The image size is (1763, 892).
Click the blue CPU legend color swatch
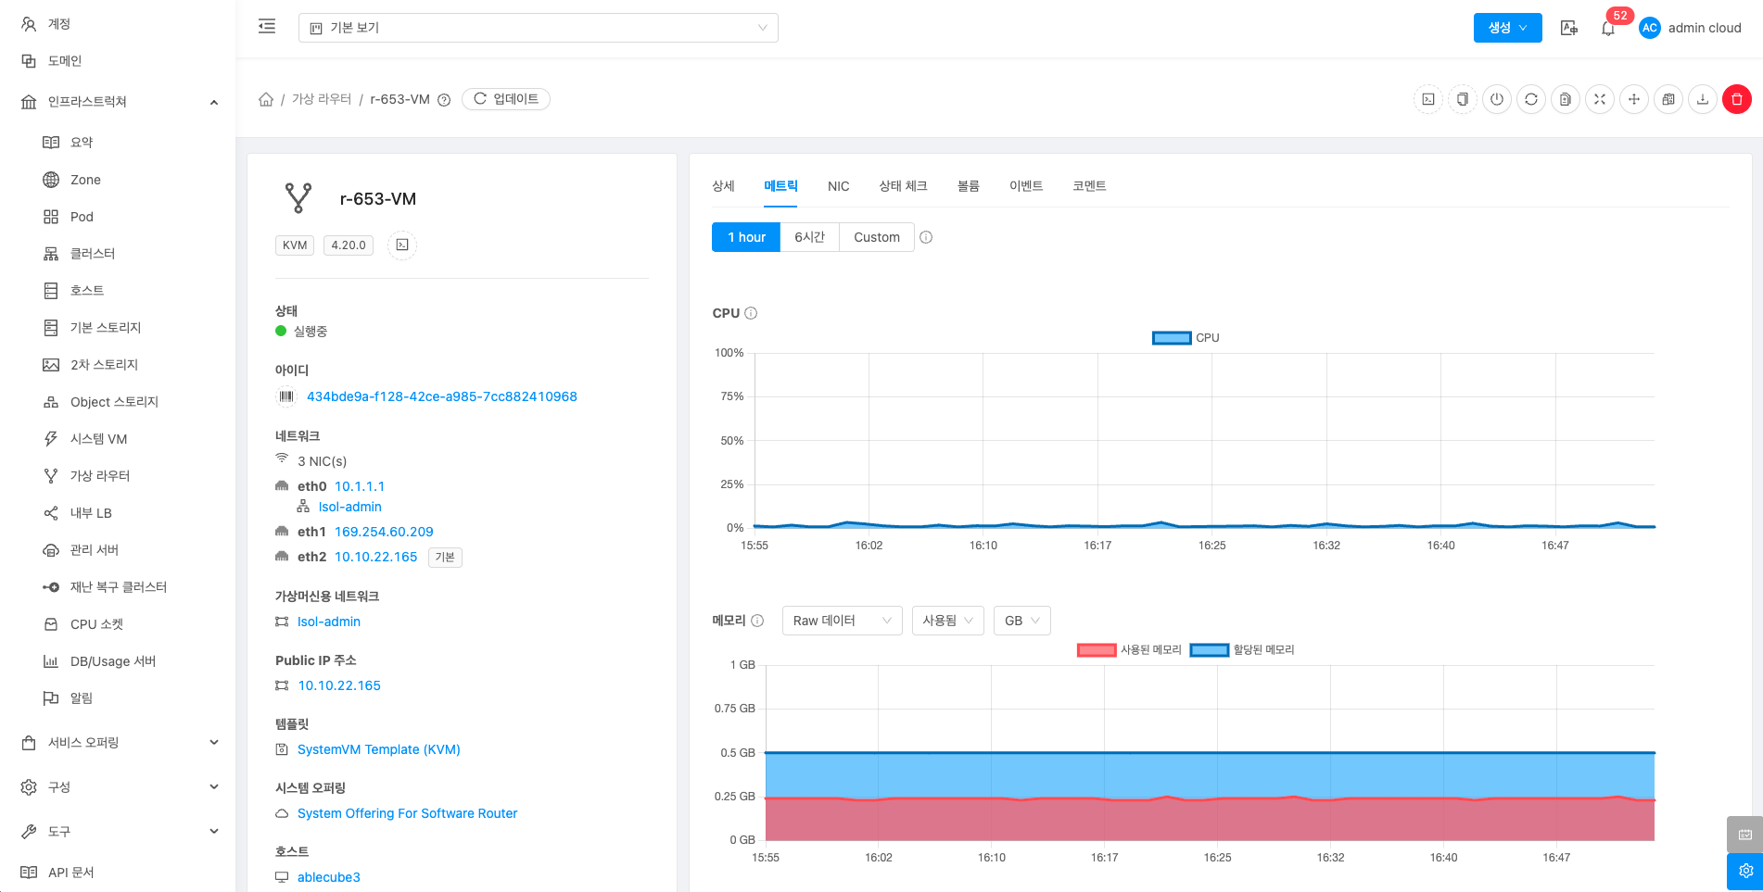(x=1171, y=338)
